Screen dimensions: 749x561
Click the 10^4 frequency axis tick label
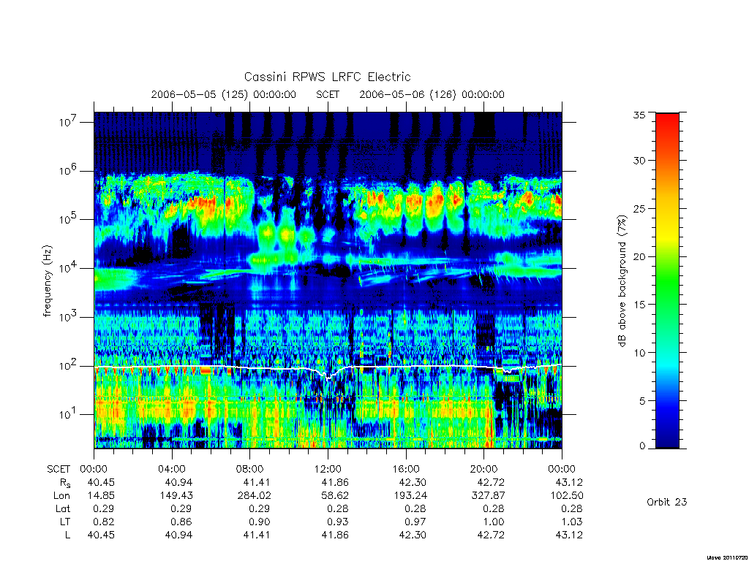click(x=68, y=268)
